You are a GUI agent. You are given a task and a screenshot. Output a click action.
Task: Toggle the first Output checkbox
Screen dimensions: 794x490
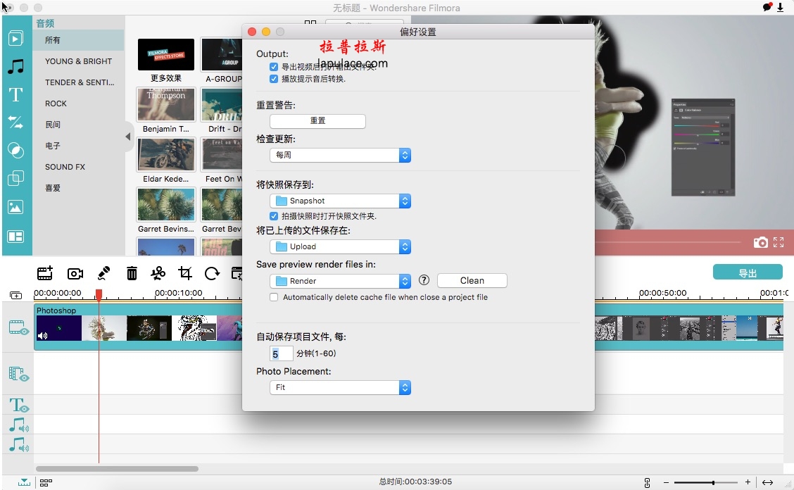(x=274, y=67)
